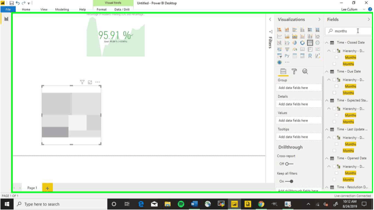Viewport: 374px width, 210px height.
Task: Select the line chart visual
Action: click(279, 36)
